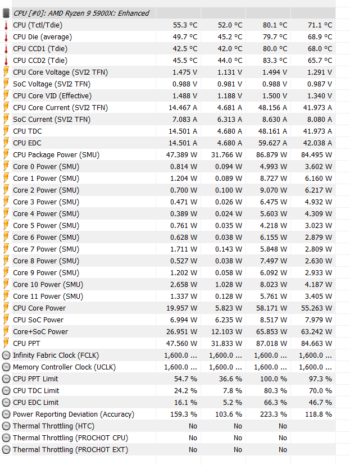The image size is (350, 465).
Task: Click the lightning icon beside SoC Current
Action: 6,119
